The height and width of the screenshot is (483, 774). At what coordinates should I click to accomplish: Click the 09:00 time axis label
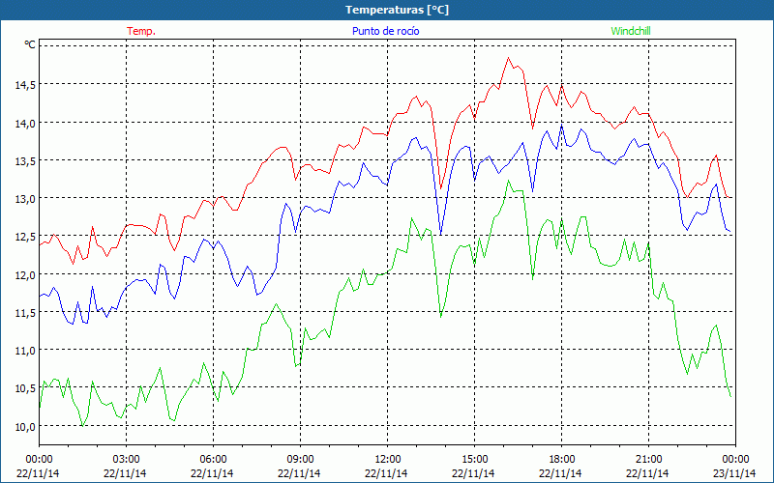coord(300,460)
